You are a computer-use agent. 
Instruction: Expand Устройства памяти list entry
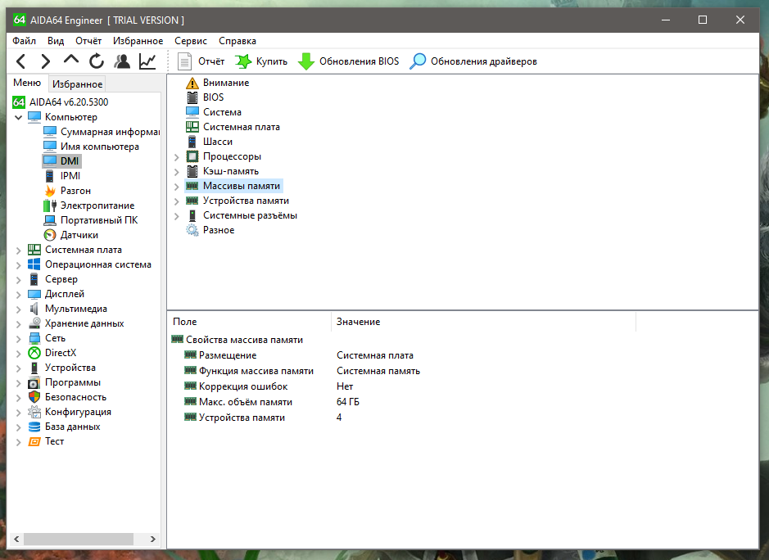(x=177, y=201)
